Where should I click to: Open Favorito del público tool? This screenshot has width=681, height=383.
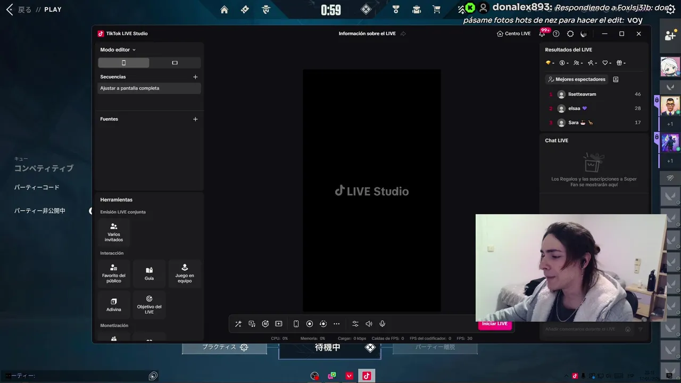114,274
